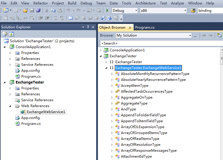
Task: Open the Debug configuration dropdown
Action: tap(136, 11)
